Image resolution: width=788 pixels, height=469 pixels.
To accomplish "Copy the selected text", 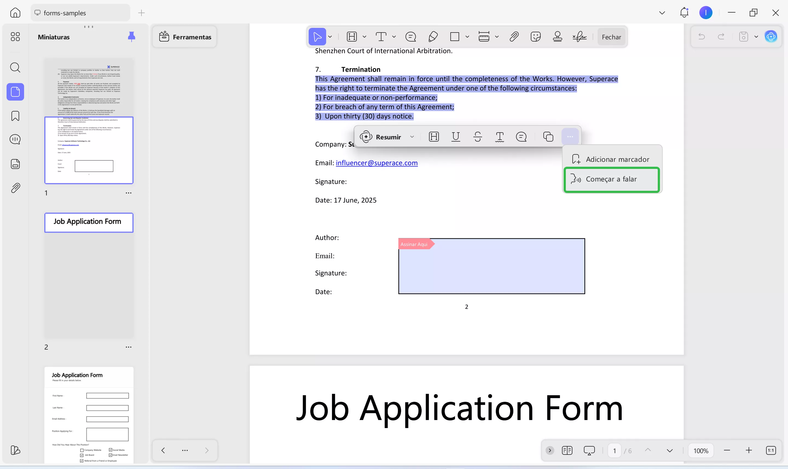I will point(548,137).
